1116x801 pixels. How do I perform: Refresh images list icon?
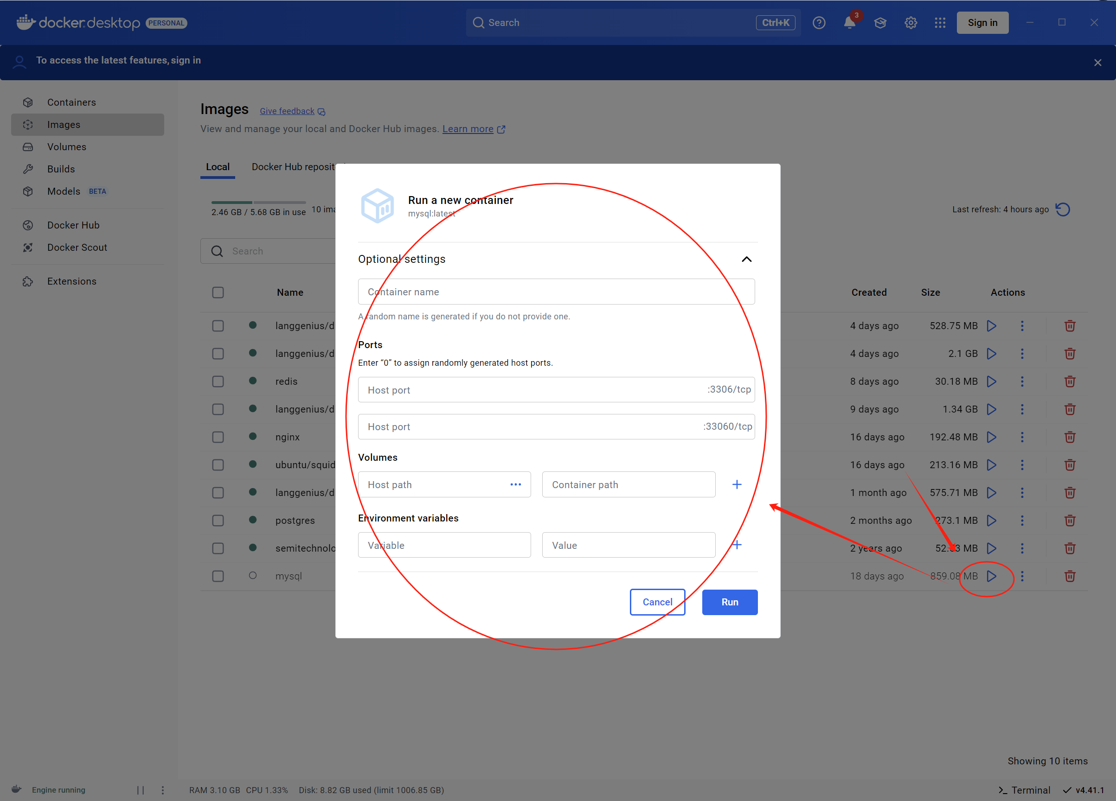1063,210
